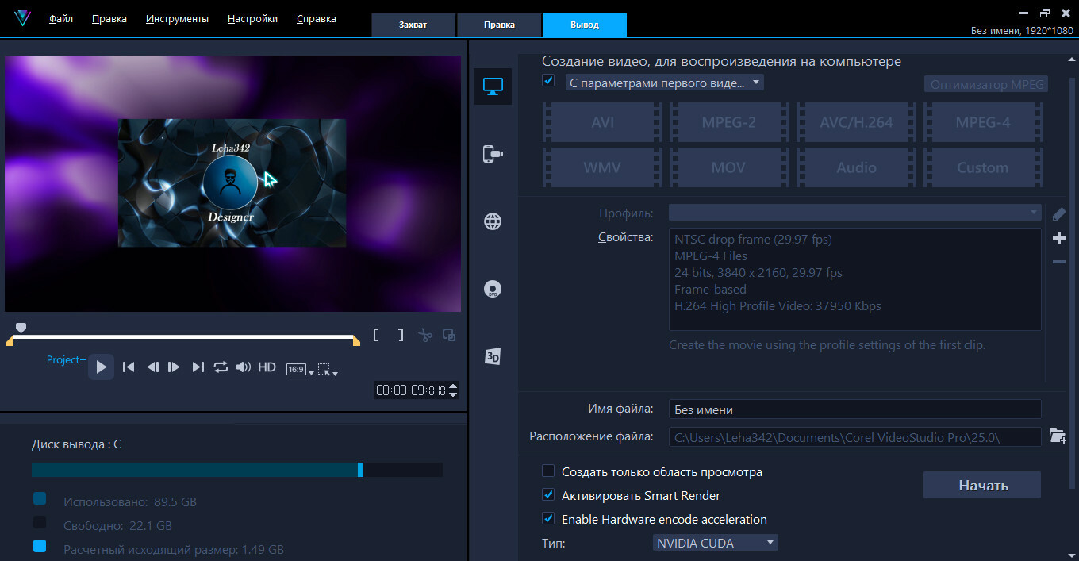Toggle the volume speaker icon
The height and width of the screenshot is (561, 1079).
click(244, 367)
